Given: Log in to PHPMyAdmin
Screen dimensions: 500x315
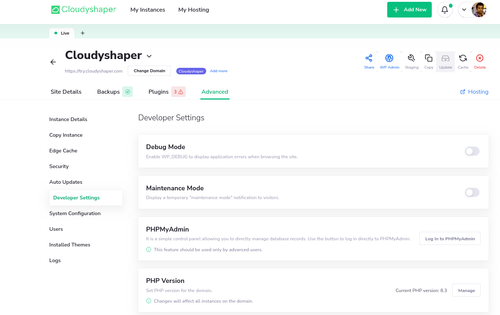Looking at the screenshot, I should [450, 238].
